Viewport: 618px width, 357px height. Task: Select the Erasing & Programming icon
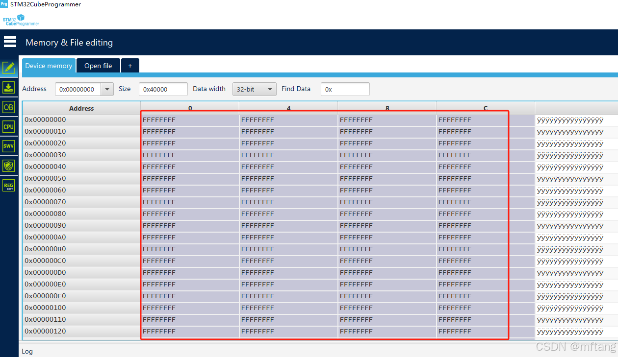point(8,87)
